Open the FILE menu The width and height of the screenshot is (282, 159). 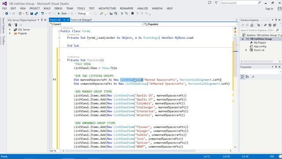coord(4,8)
